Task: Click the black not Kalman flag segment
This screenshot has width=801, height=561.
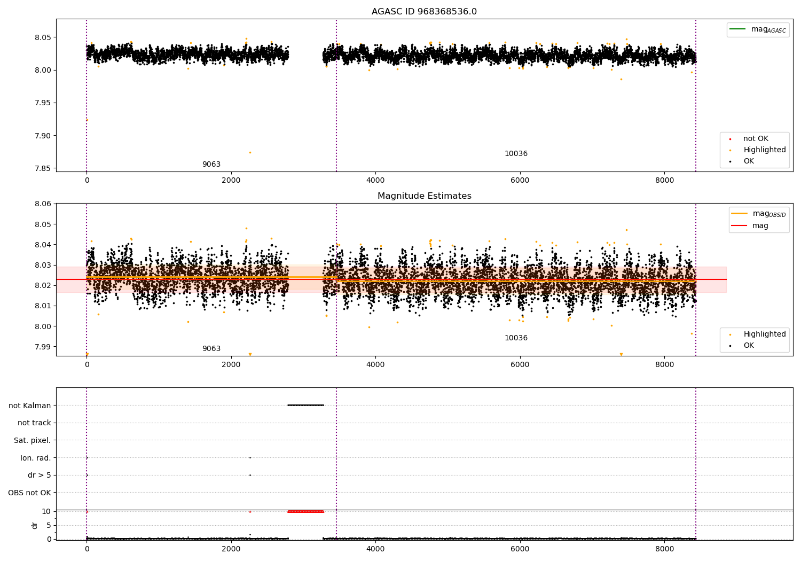Action: (x=305, y=405)
